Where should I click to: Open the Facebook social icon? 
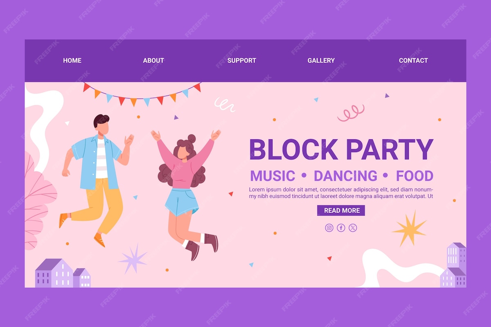click(341, 228)
